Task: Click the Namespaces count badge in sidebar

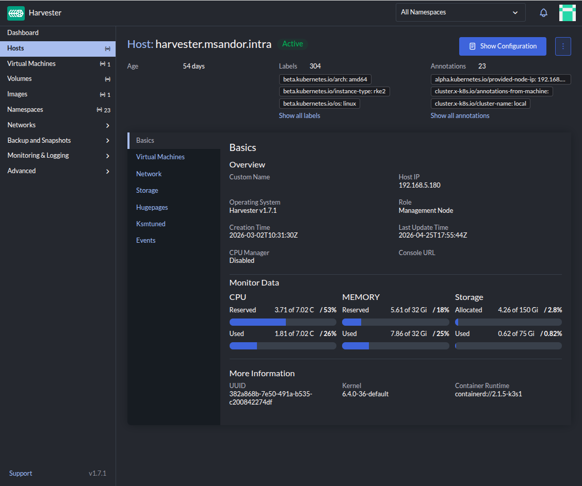Action: 104,110
